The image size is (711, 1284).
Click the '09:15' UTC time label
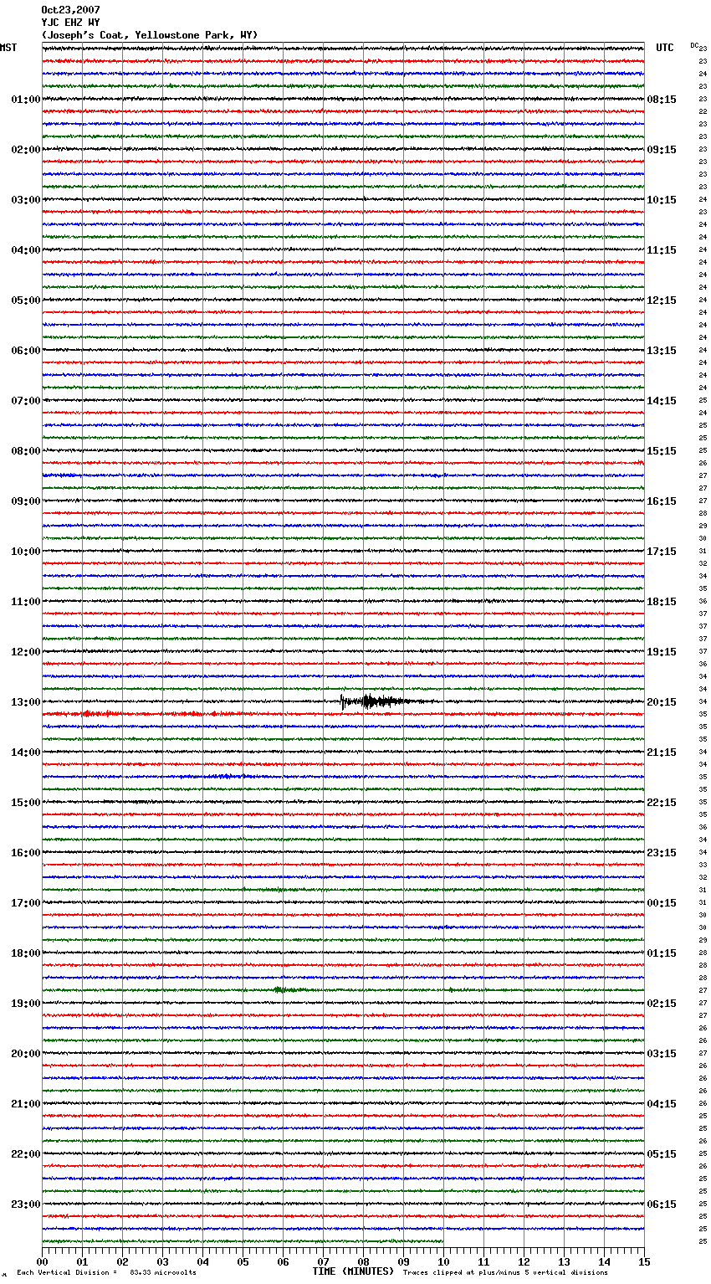[x=662, y=150]
